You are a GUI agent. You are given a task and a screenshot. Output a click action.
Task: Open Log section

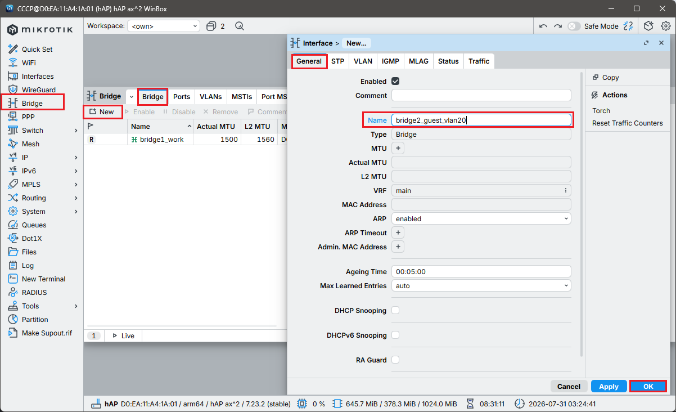click(x=28, y=265)
